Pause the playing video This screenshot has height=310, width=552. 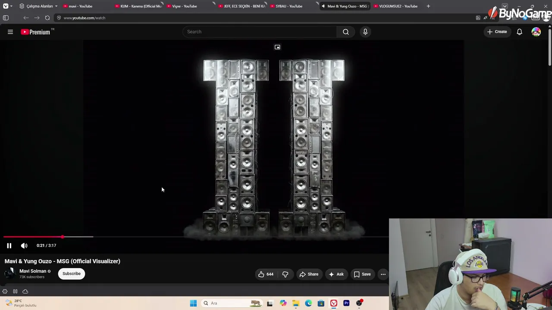tap(9, 245)
